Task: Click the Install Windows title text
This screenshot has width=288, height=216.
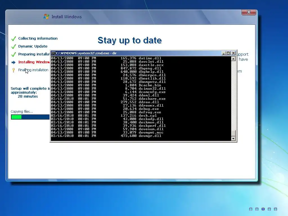Action: (66, 17)
